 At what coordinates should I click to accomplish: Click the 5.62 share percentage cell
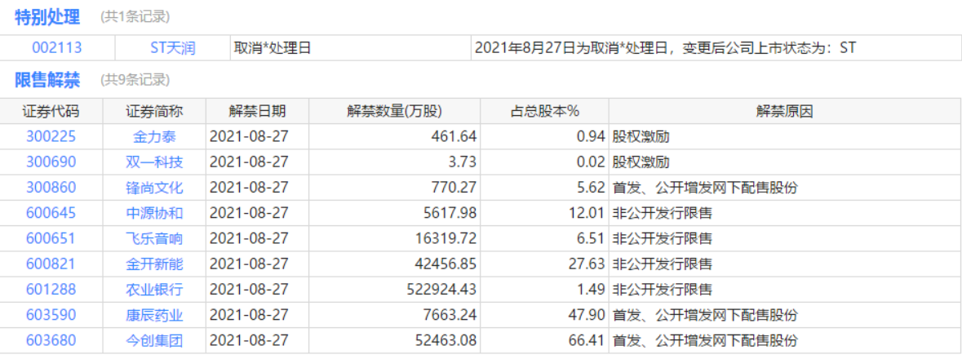point(545,188)
